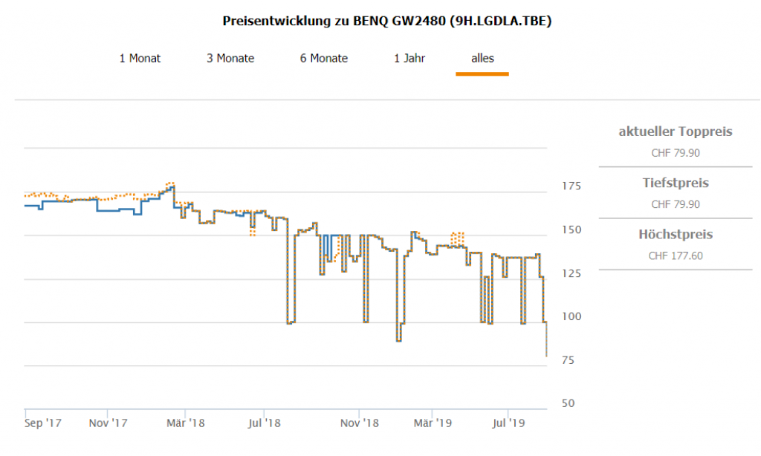Click the Mär '18 x-axis label
The width and height of the screenshot is (761, 456).
click(186, 423)
